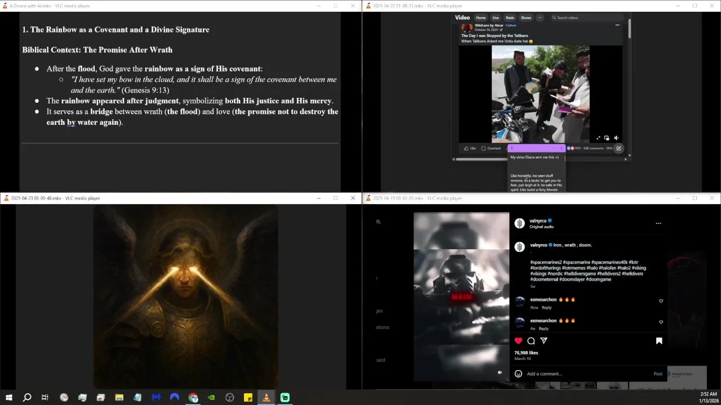Click the glowing-eyed angel image
This screenshot has width=721, height=405.
[x=186, y=296]
